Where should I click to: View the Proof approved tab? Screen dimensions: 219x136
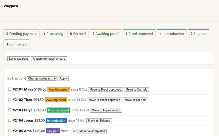(x=139, y=34)
